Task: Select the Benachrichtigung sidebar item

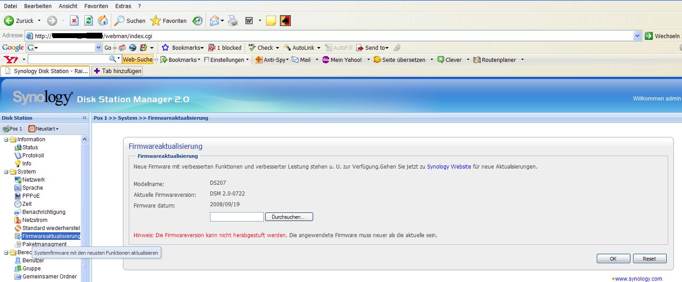Action: pyautogui.click(x=44, y=212)
